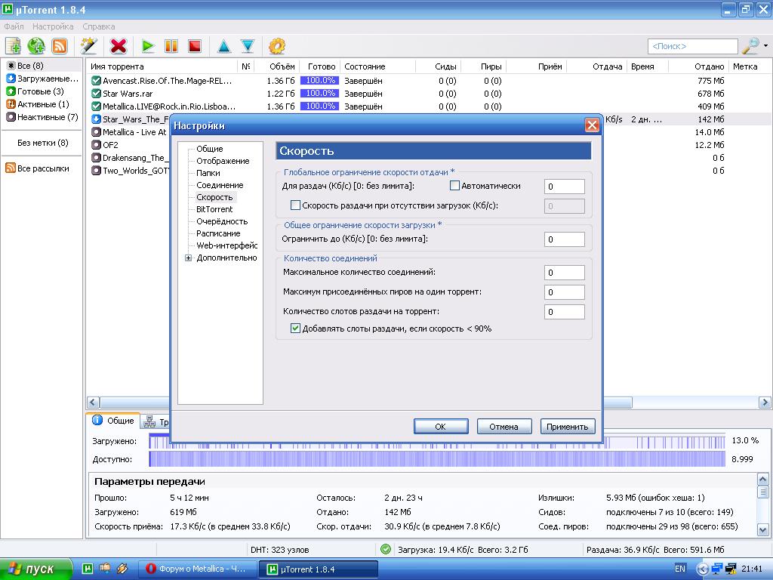Move torrent up in queue arrow
This screenshot has height=580, width=773.
[x=224, y=46]
